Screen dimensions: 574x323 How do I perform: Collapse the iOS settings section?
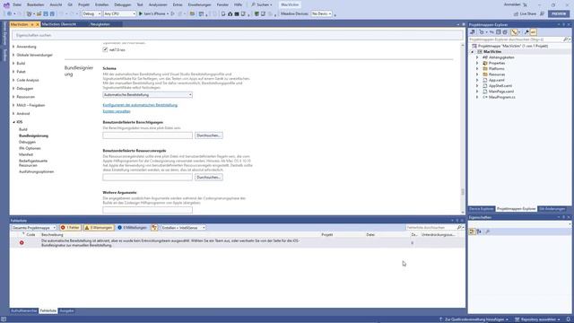click(14, 122)
